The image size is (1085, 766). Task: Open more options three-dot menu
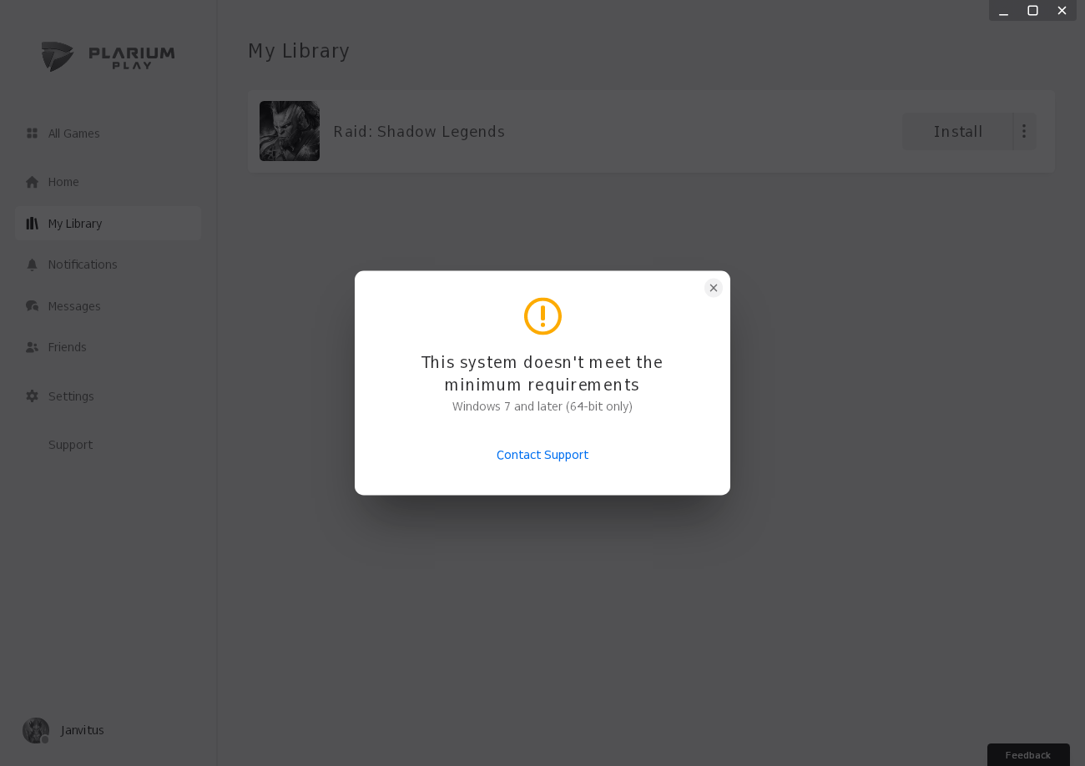1025,132
